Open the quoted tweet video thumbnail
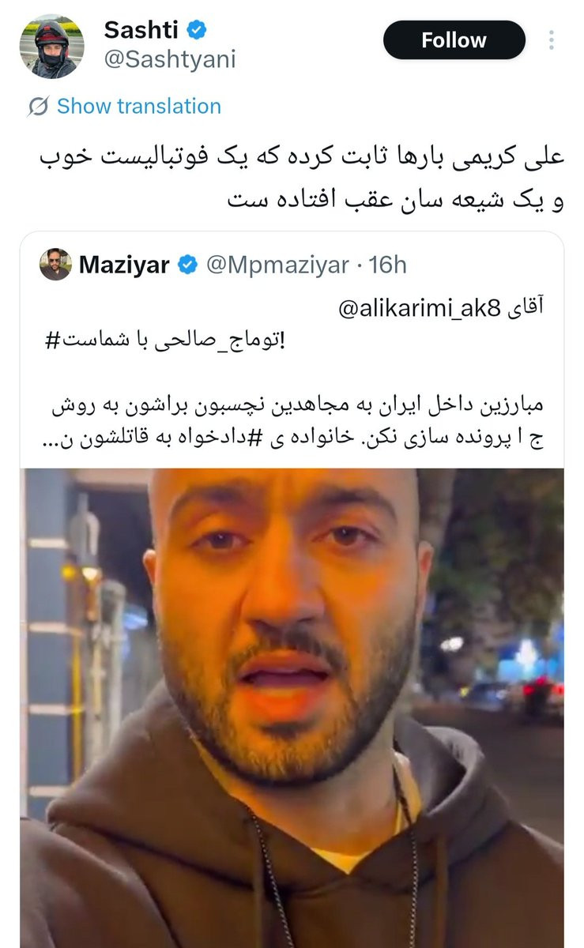The height and width of the screenshot is (948, 584). [x=292, y=708]
